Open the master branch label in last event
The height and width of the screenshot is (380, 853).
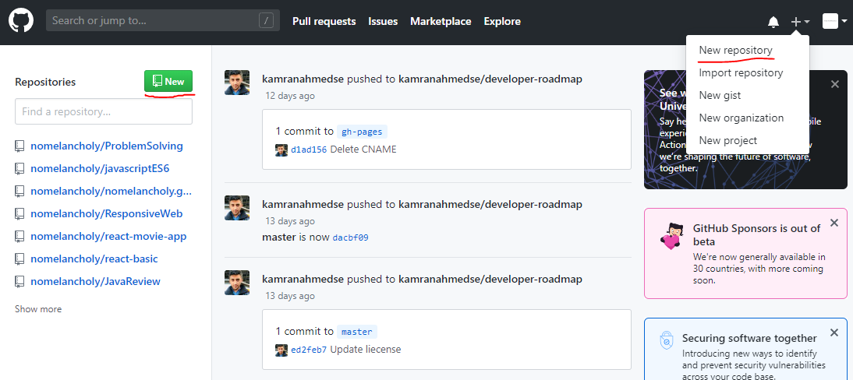click(357, 332)
